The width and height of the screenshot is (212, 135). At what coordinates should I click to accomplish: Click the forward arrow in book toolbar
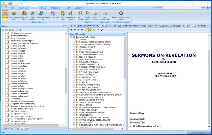click(x=78, y=30)
